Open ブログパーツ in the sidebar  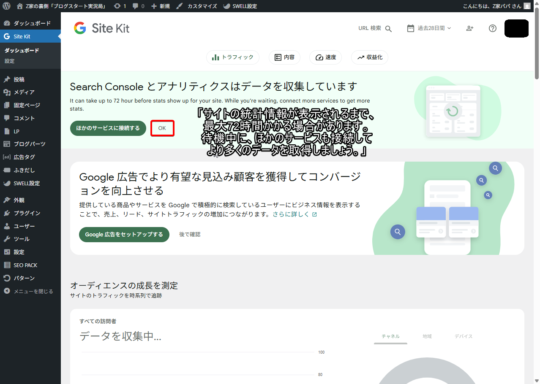(30, 144)
